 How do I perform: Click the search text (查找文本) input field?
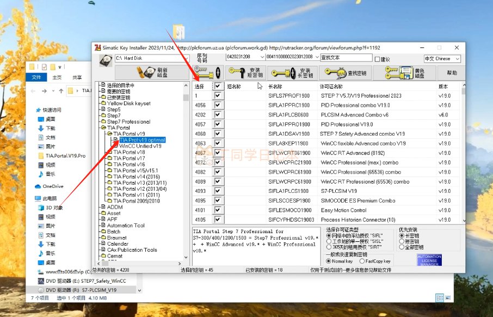point(345,57)
